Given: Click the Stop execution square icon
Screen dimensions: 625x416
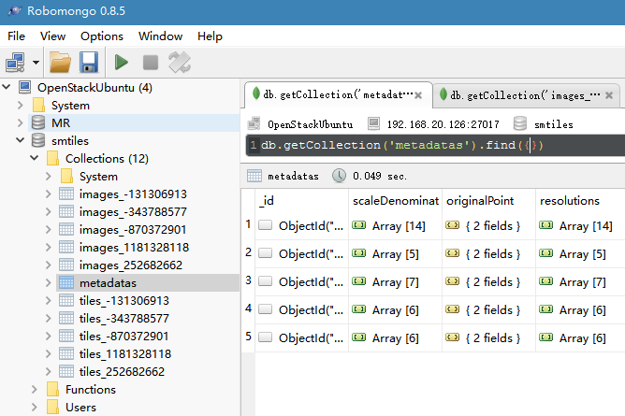Looking at the screenshot, I should coord(151,63).
